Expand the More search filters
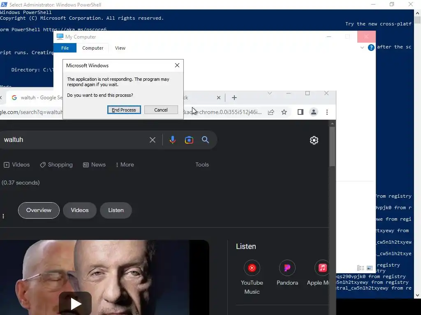The width and height of the screenshot is (421, 315). (x=125, y=165)
